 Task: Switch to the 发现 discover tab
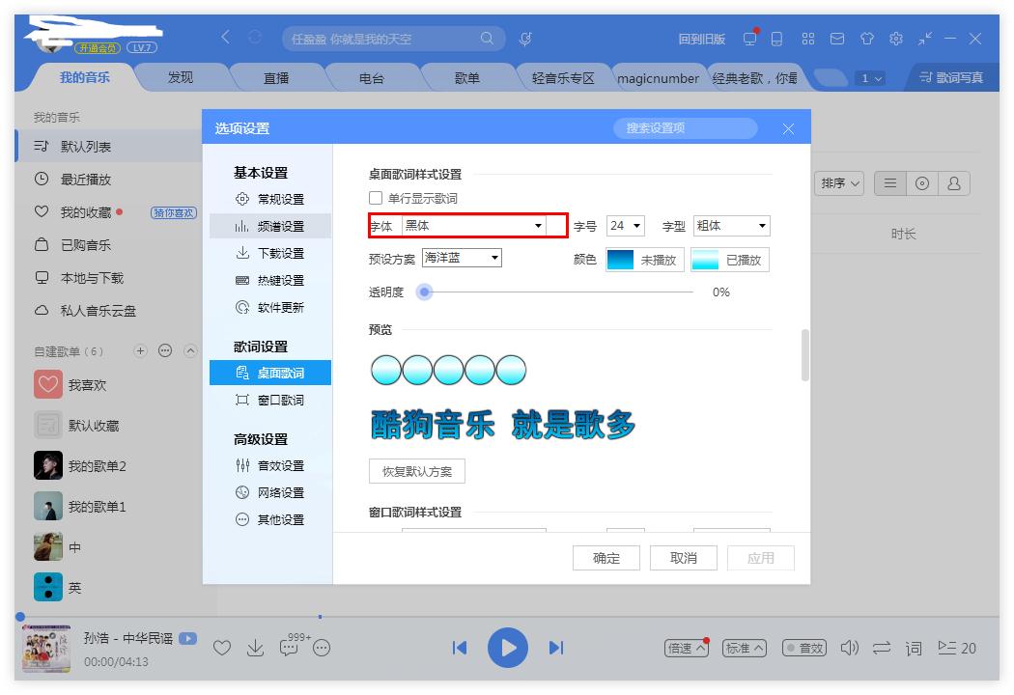tap(182, 78)
